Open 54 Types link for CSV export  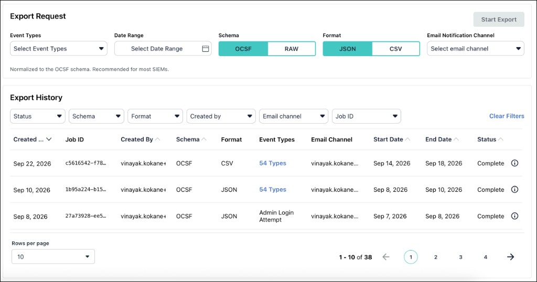click(273, 163)
